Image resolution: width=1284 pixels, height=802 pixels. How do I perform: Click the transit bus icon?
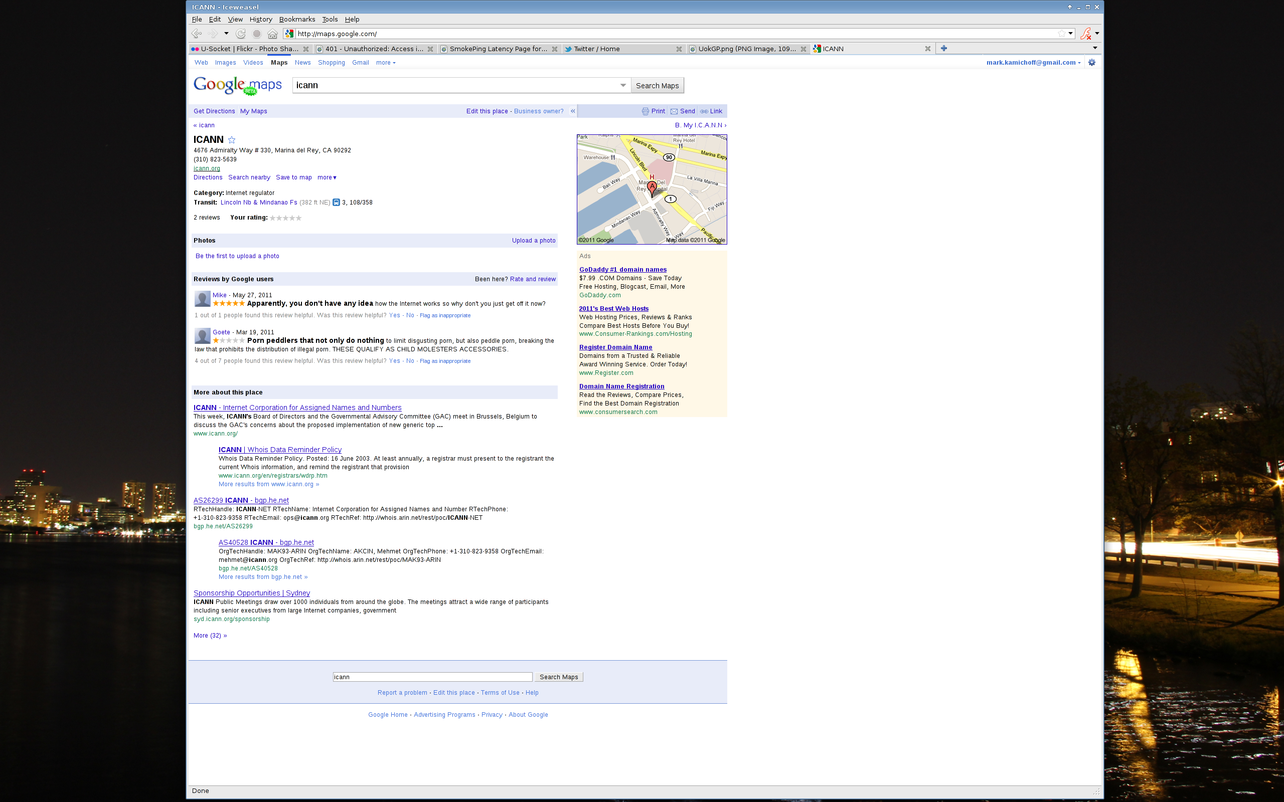coord(336,203)
